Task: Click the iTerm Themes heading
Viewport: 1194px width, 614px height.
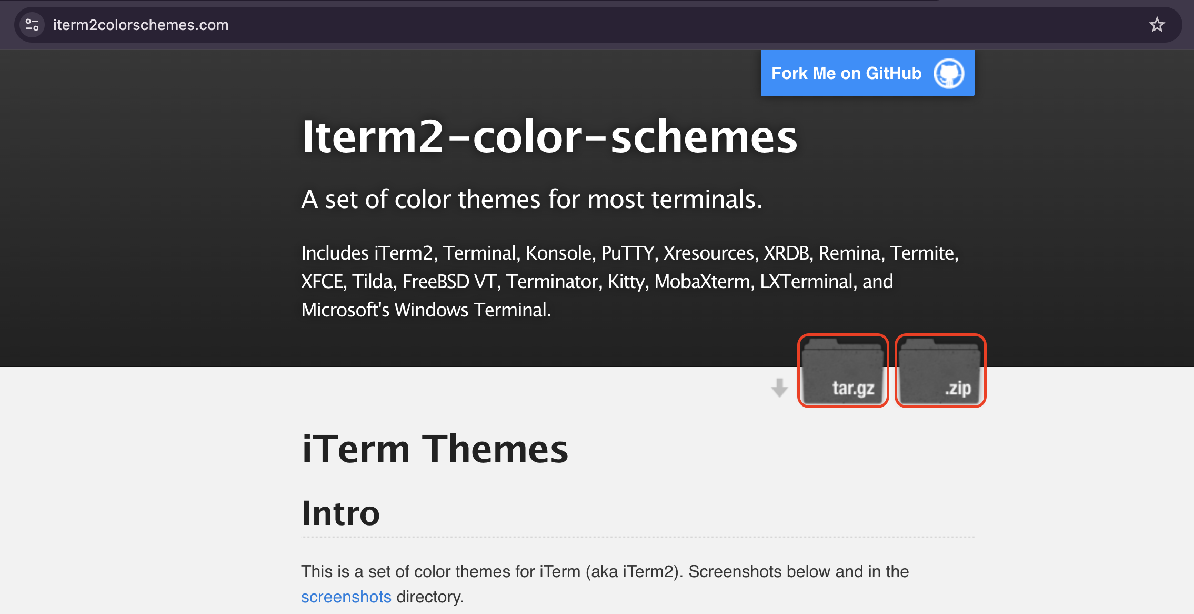Action: [435, 449]
